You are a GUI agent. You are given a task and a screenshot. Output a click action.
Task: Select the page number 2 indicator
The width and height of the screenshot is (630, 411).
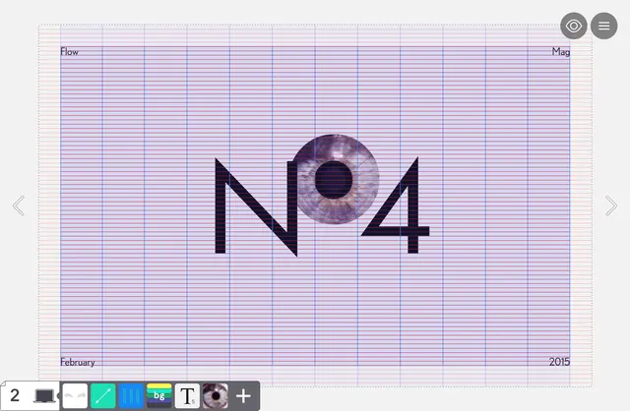[x=15, y=395]
